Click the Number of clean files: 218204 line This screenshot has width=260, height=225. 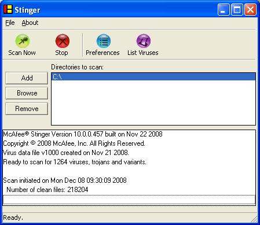point(47,190)
